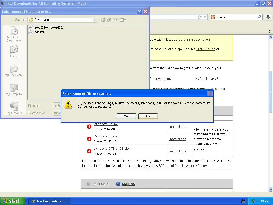273x205 pixels.
Task: Jump to Desktop in places bar
Action: pyautogui.click(x=14, y=52)
